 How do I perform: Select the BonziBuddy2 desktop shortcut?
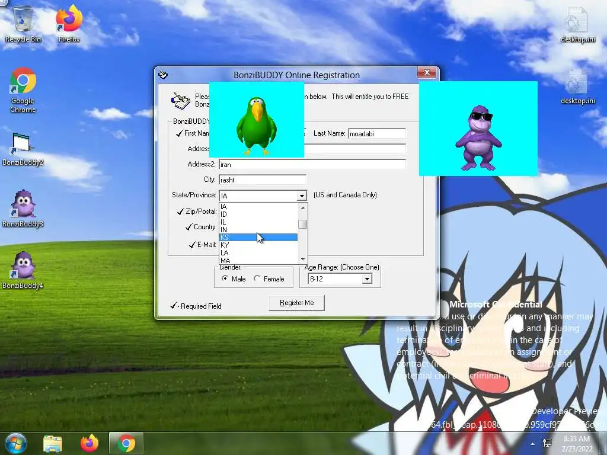23,149
